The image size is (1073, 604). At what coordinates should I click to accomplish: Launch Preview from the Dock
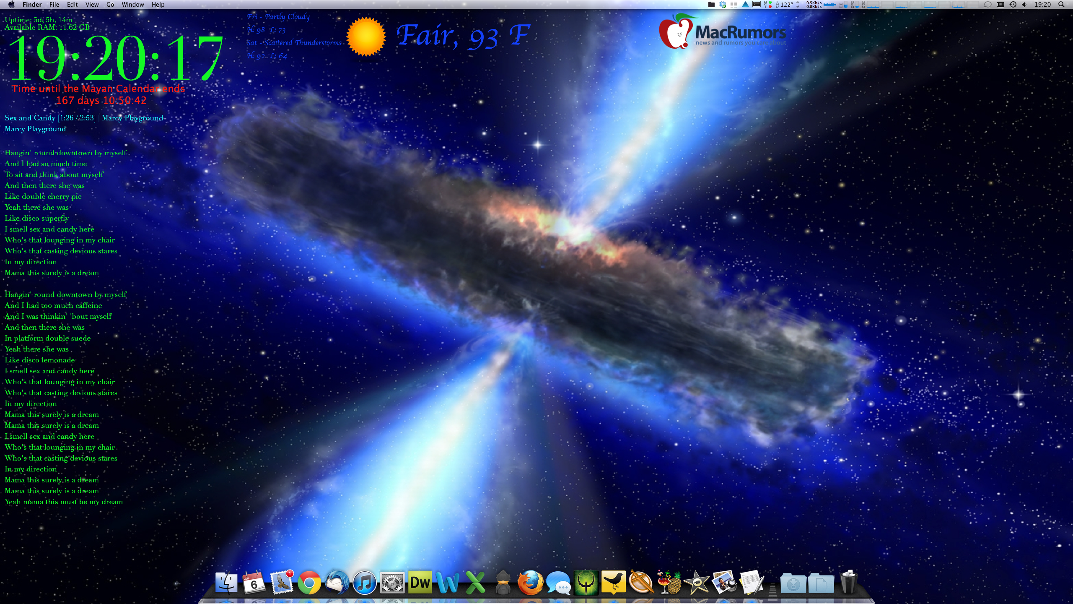tap(724, 583)
